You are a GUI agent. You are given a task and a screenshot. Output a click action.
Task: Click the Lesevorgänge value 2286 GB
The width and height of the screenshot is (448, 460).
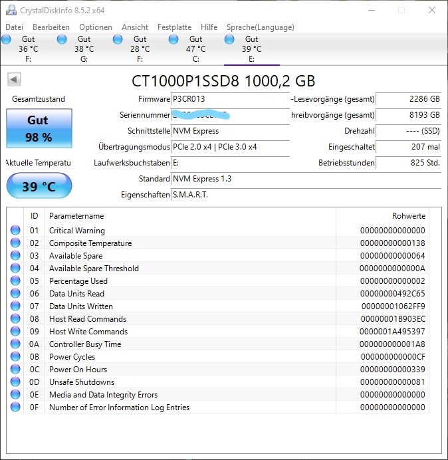408,99
